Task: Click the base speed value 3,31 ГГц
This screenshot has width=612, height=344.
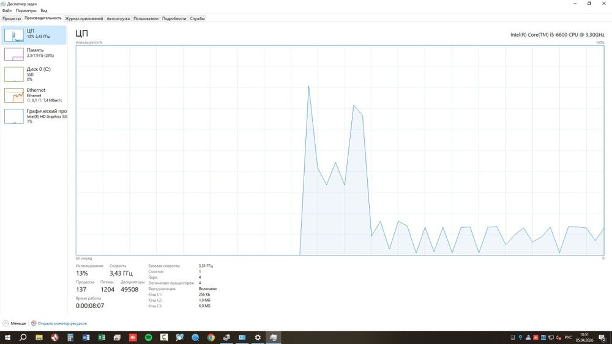Action: [x=206, y=266]
